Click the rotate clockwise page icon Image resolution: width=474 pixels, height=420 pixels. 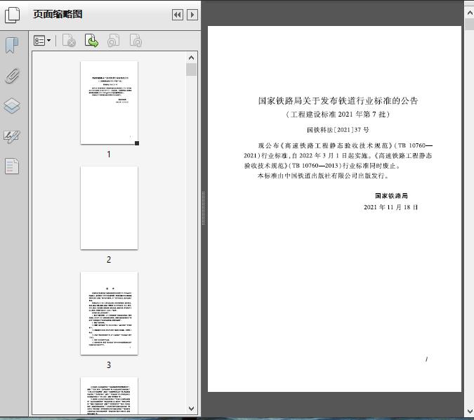coord(136,41)
